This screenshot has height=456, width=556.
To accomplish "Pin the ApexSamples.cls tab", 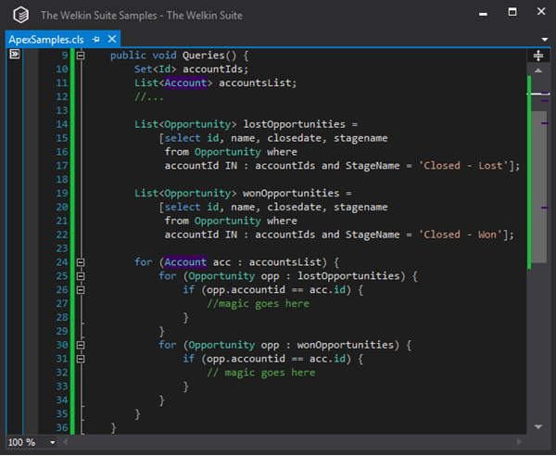I will pyautogui.click(x=95, y=39).
